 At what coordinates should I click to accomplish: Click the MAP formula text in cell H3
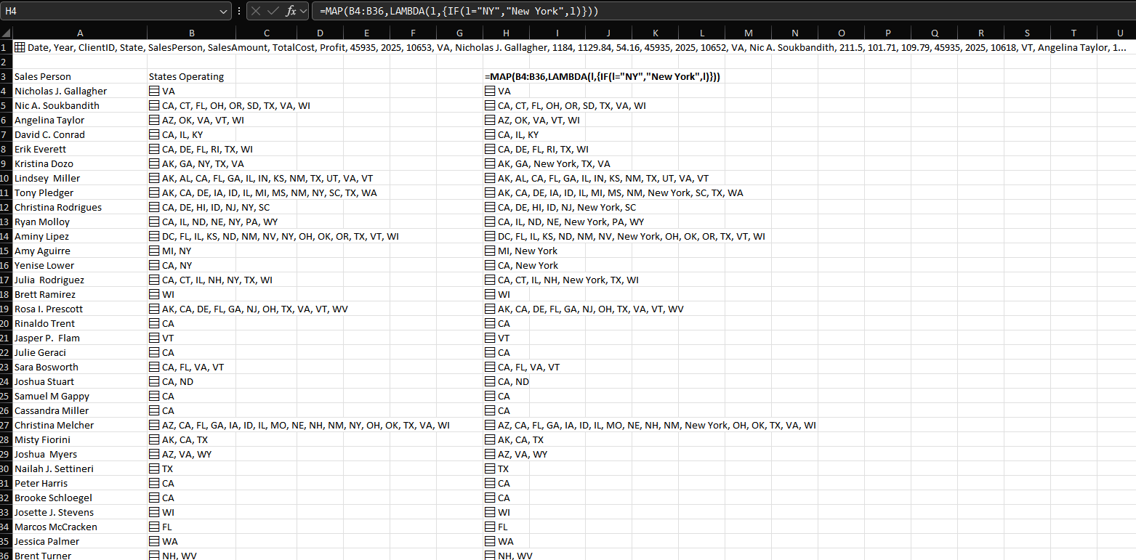[x=603, y=76]
